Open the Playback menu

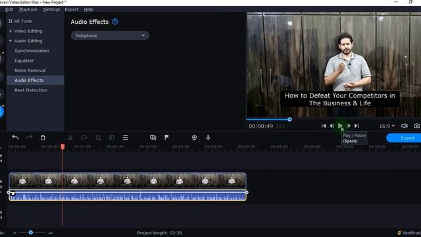[x=28, y=9]
